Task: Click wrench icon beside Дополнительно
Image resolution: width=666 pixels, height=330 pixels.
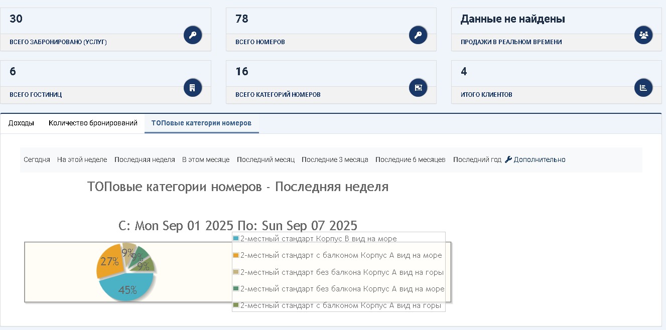Action: click(x=508, y=159)
